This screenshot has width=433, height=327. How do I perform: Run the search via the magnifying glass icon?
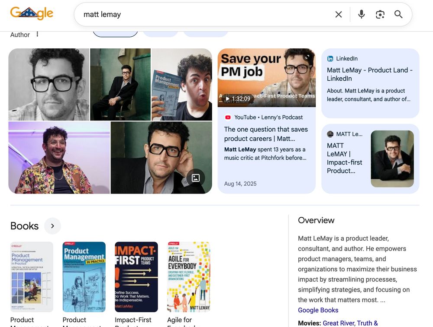(x=398, y=14)
